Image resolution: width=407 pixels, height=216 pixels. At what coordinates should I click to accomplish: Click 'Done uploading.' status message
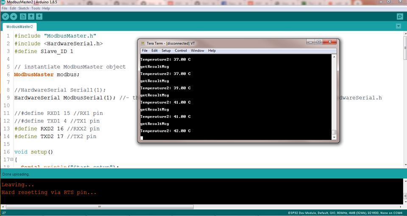(16, 174)
